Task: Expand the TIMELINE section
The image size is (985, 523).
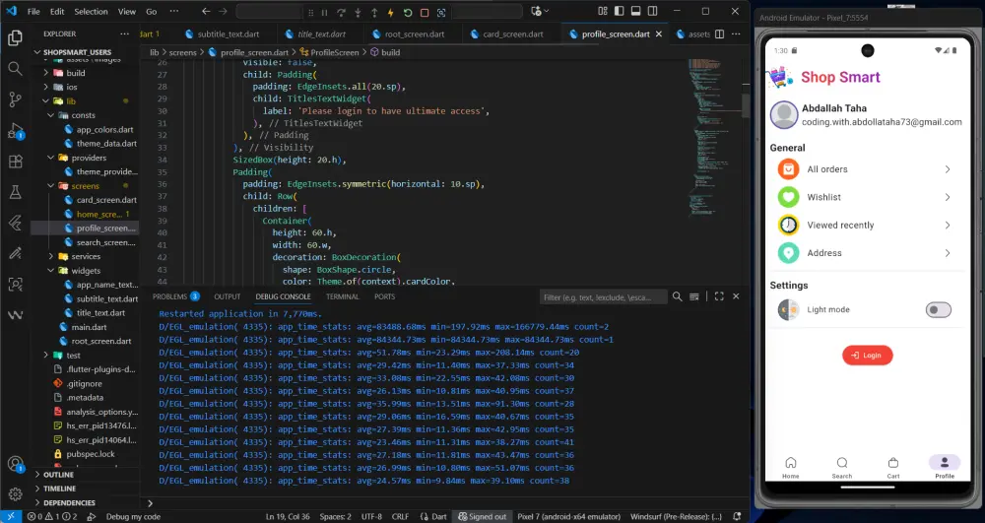Action: [59, 489]
